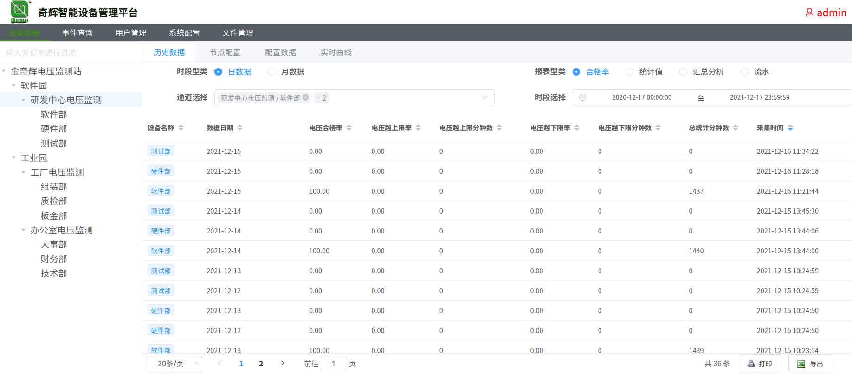
Task: Remove the 研发中心电压监测/软件部 channel tag
Action: click(x=305, y=97)
